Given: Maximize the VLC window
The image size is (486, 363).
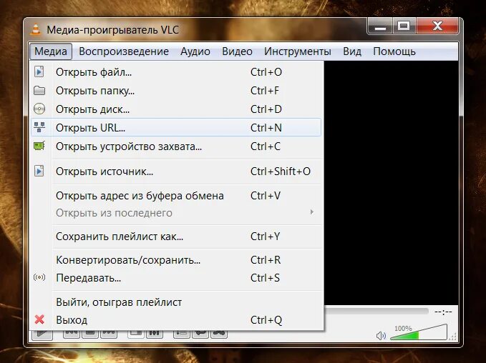Looking at the screenshot, I should (404, 26).
